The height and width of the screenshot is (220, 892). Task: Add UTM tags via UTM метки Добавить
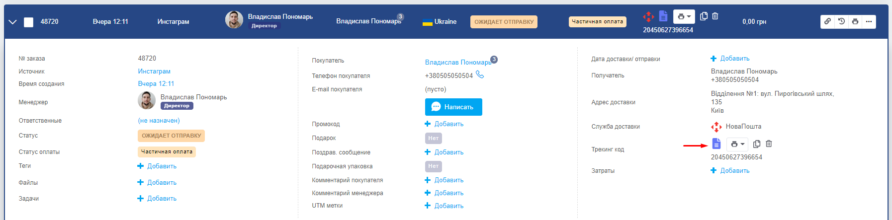coord(445,206)
